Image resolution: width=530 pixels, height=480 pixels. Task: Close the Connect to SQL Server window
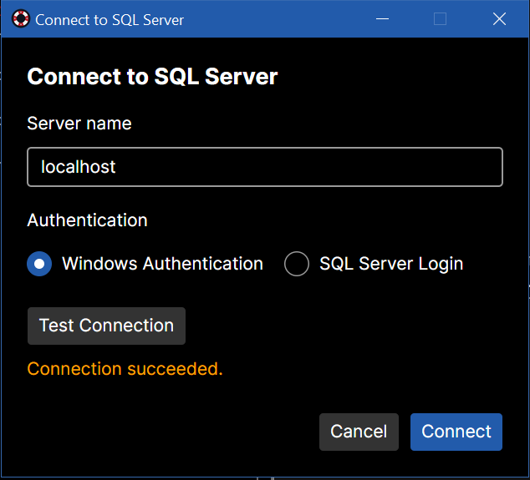tap(499, 19)
